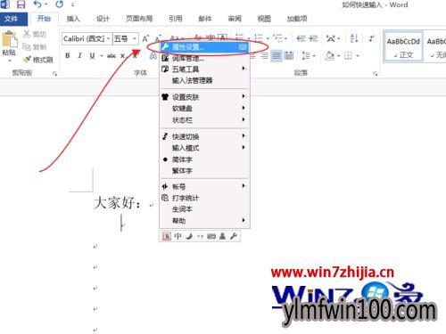Image resolution: width=446 pixels, height=334 pixels.
Task: Open the Calibri font name dropdown
Action: [108, 38]
